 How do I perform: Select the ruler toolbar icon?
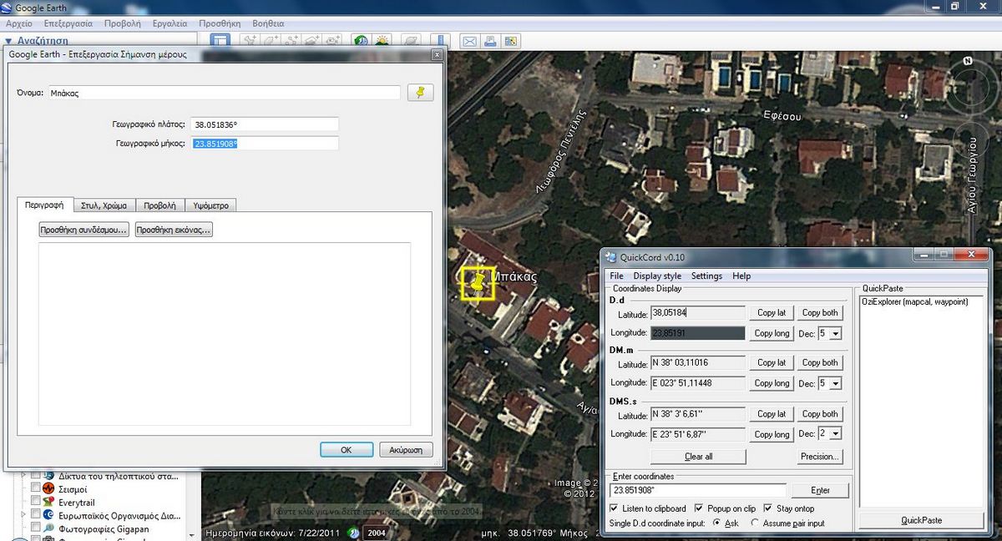point(440,40)
